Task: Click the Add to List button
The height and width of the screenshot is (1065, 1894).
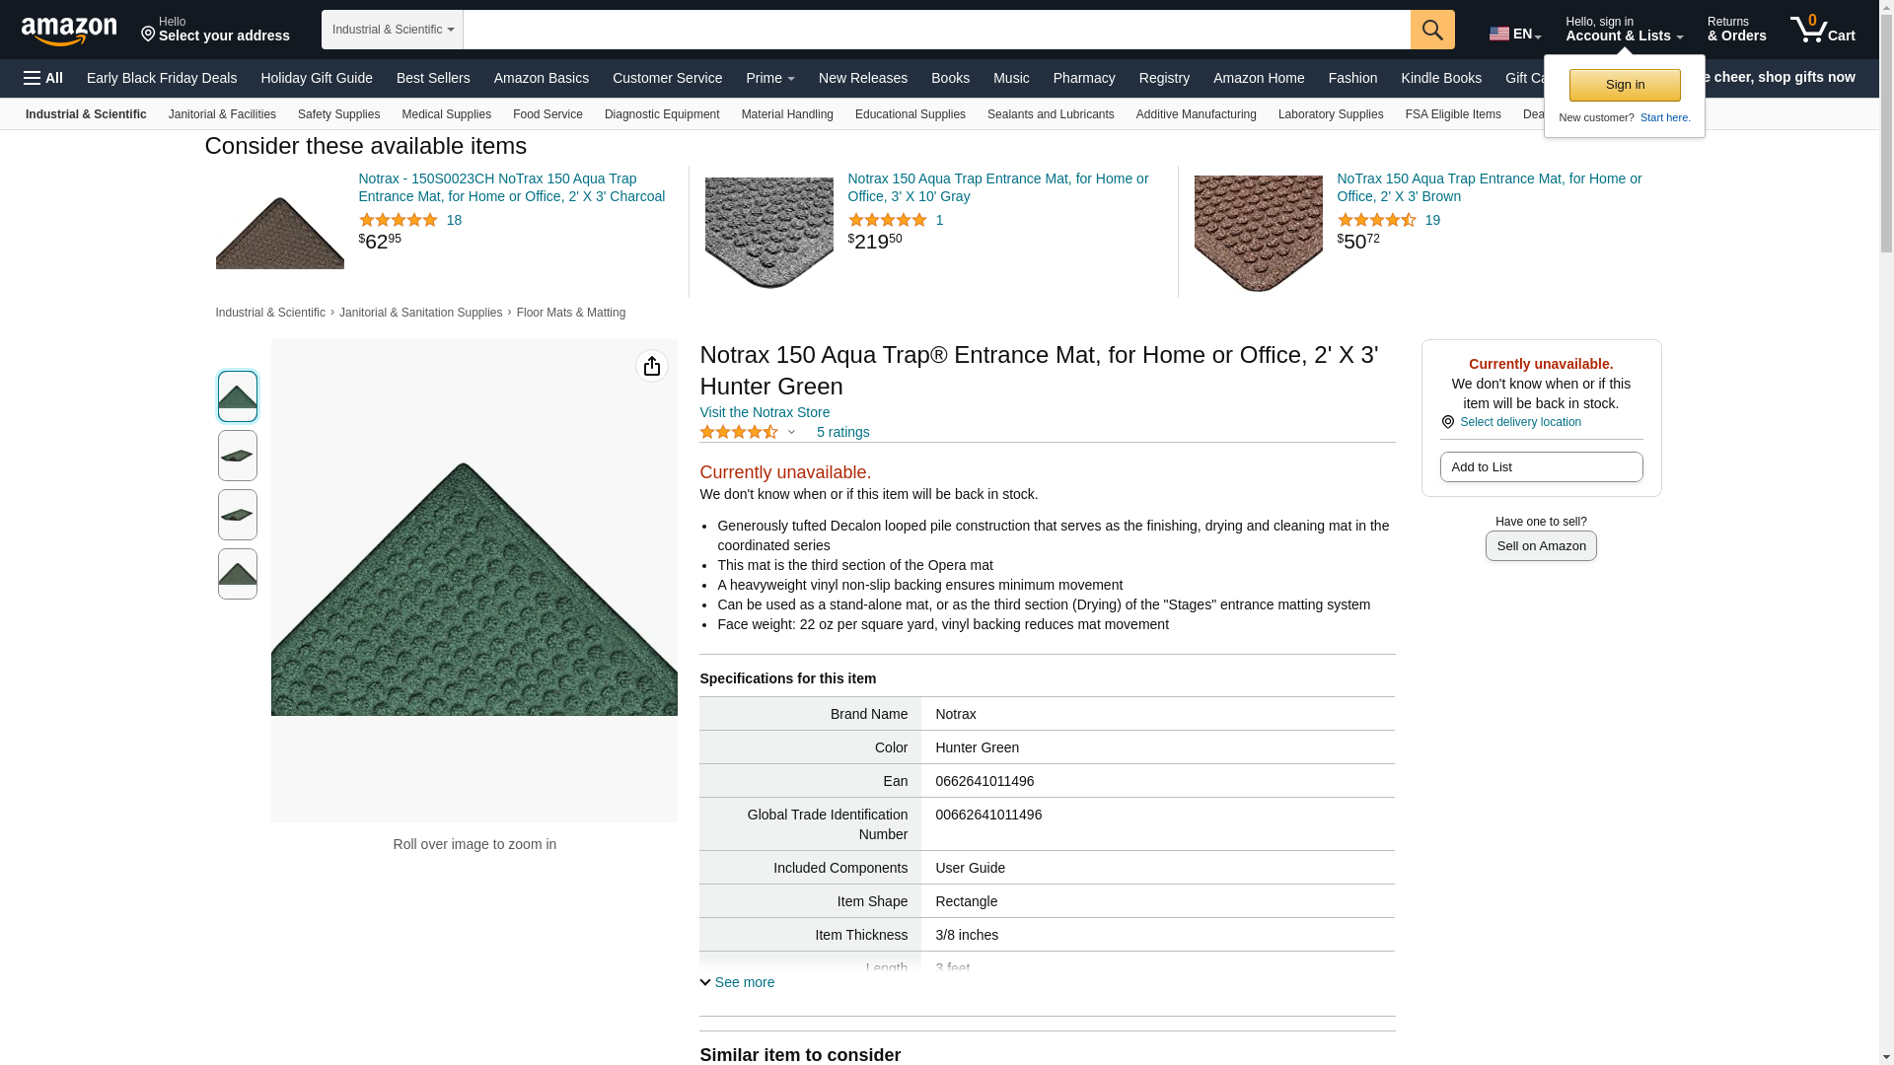Action: [1541, 467]
